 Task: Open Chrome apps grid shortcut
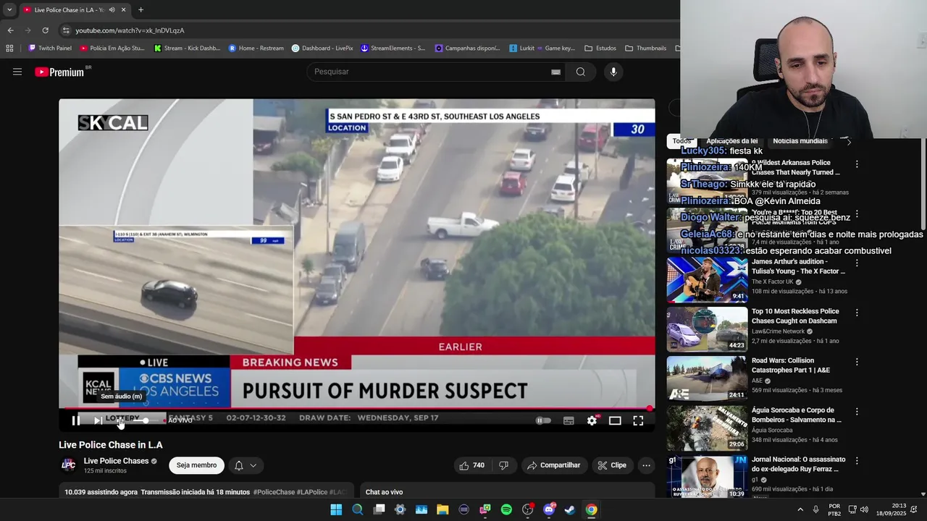click(9, 48)
